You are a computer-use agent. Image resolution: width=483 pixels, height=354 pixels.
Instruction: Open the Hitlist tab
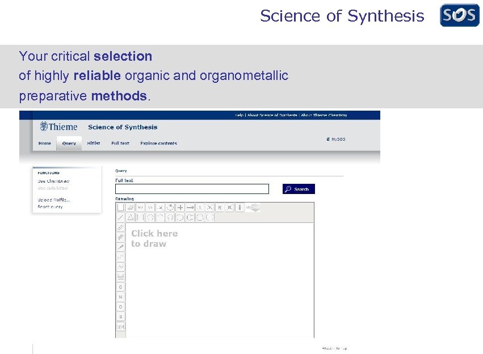(93, 143)
